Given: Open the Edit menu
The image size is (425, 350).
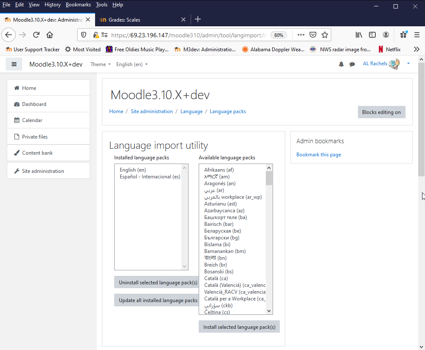Looking at the screenshot, I should [20, 5].
